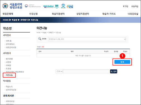Click the 학사활동 sidebar section heading

pos(7,81)
